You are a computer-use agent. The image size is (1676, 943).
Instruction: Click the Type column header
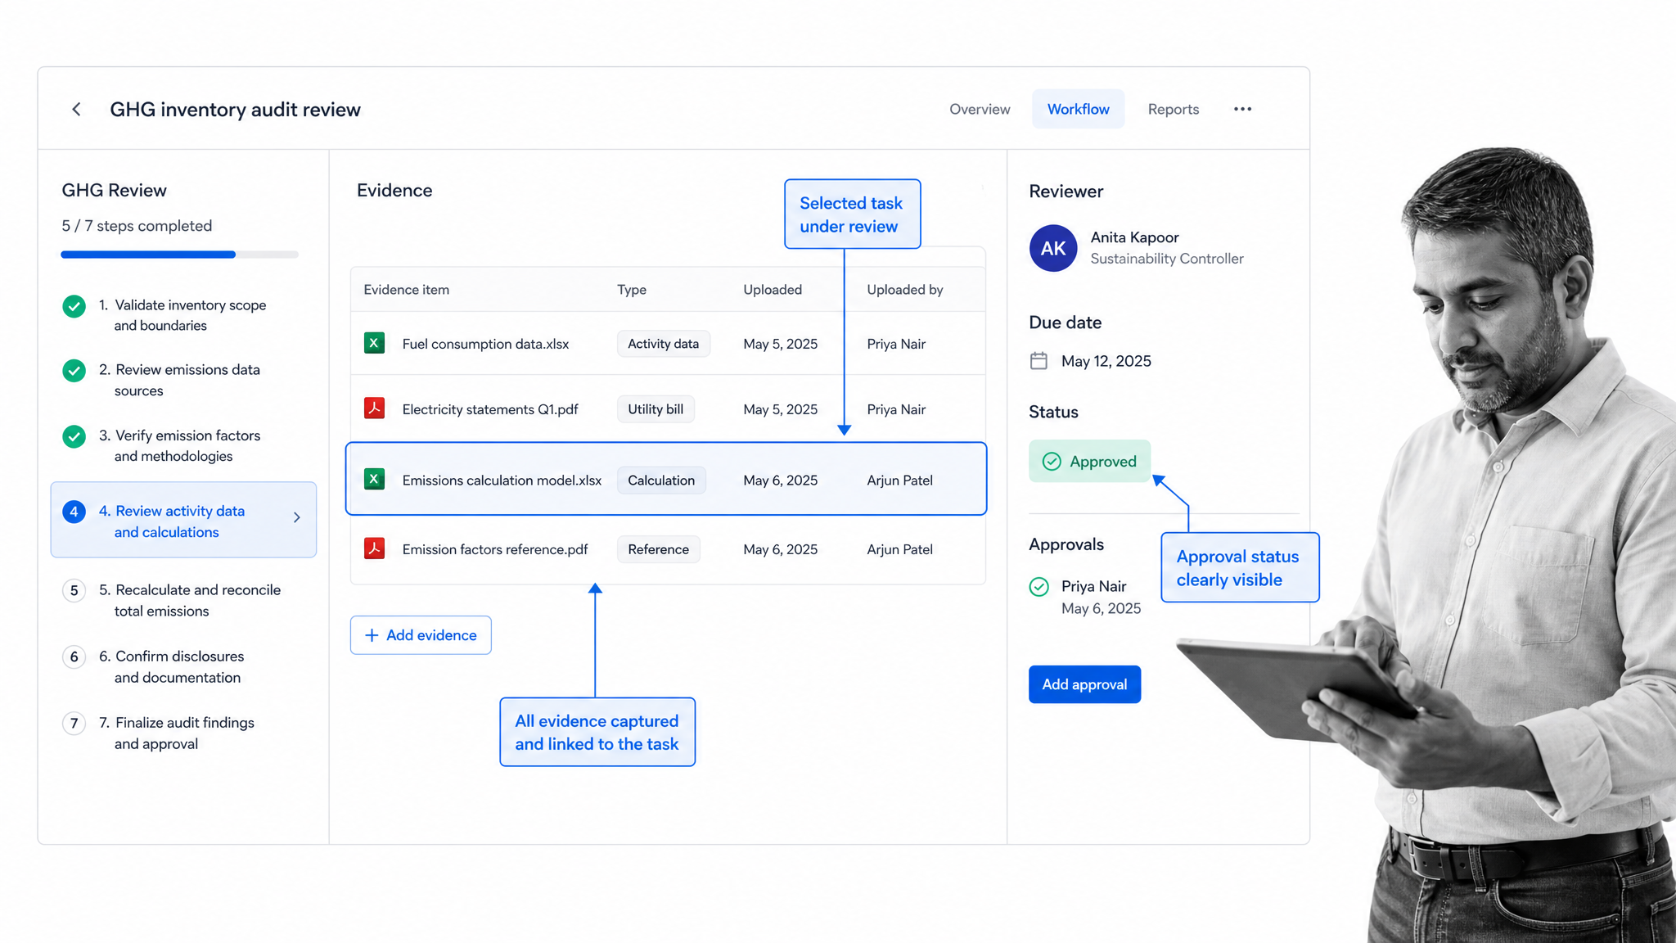pos(632,290)
